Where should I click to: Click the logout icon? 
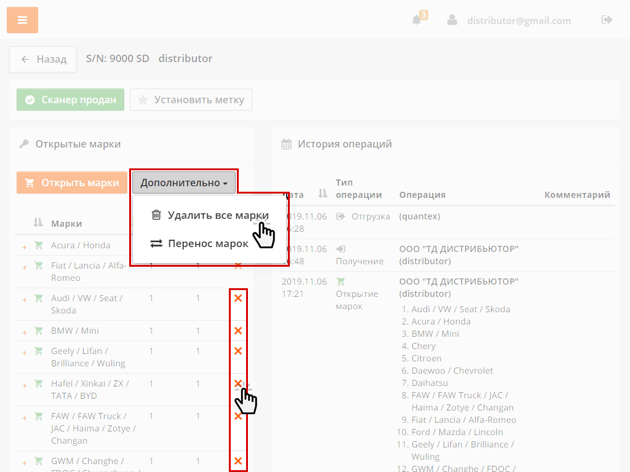coord(607,20)
